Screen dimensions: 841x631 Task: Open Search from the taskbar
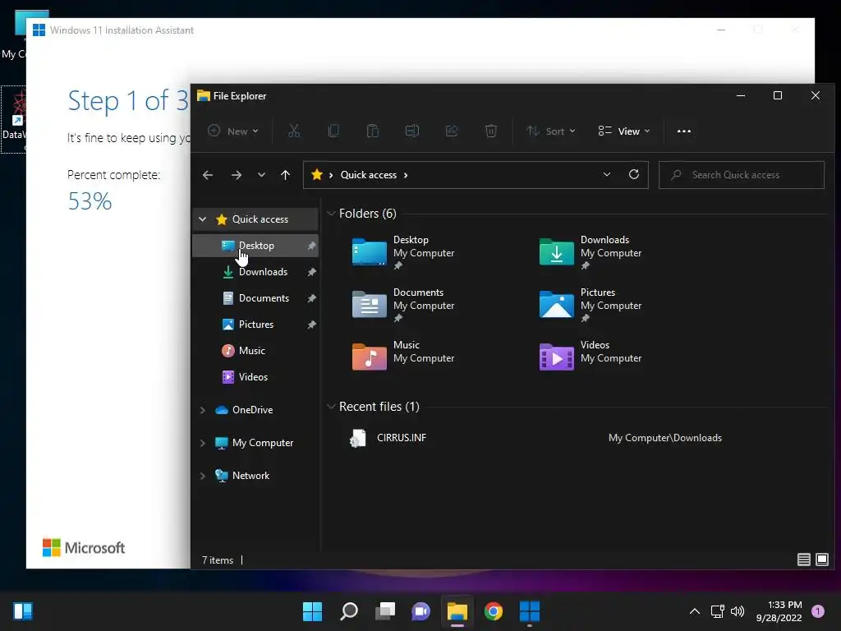click(348, 611)
